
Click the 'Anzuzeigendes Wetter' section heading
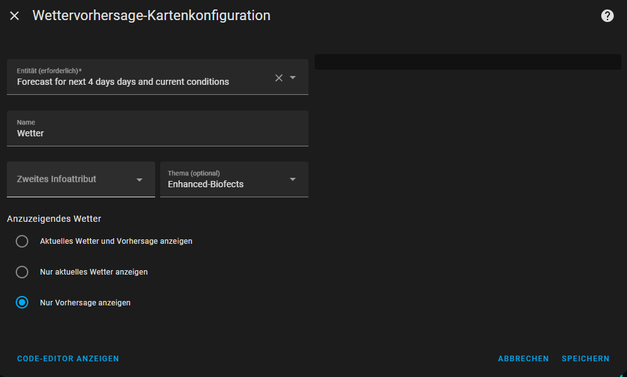point(54,219)
